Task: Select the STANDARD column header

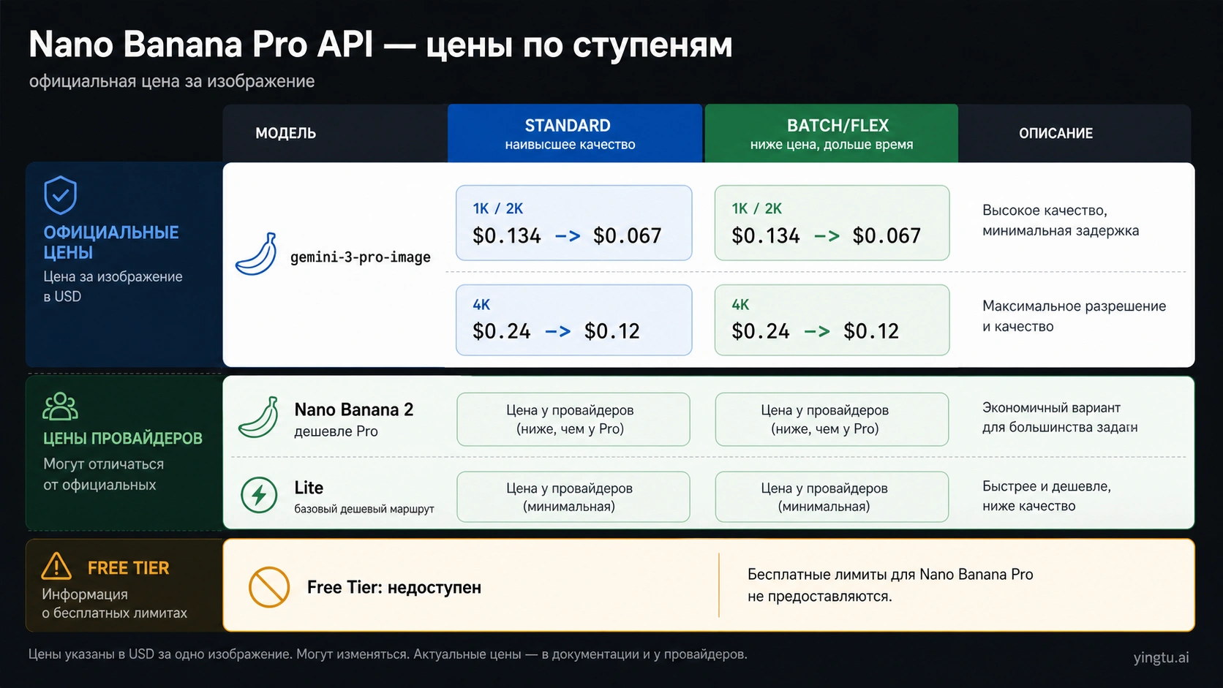Action: pyautogui.click(x=575, y=133)
